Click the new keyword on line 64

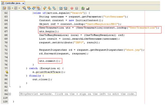click(71, 20)
